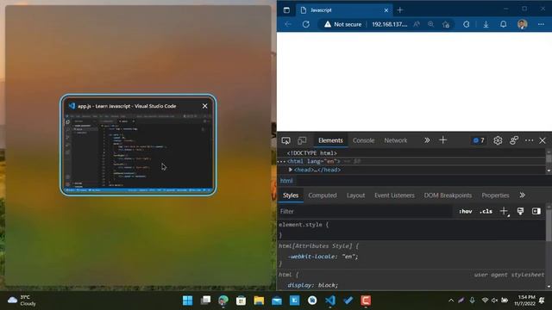Open a new browser tab

coord(399,10)
